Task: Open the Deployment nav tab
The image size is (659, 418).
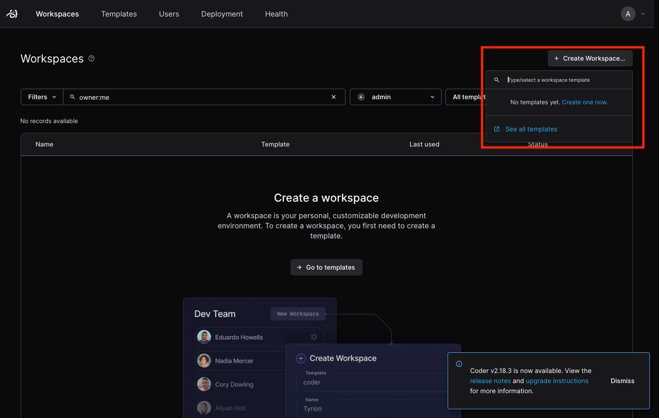Action: 222,14
